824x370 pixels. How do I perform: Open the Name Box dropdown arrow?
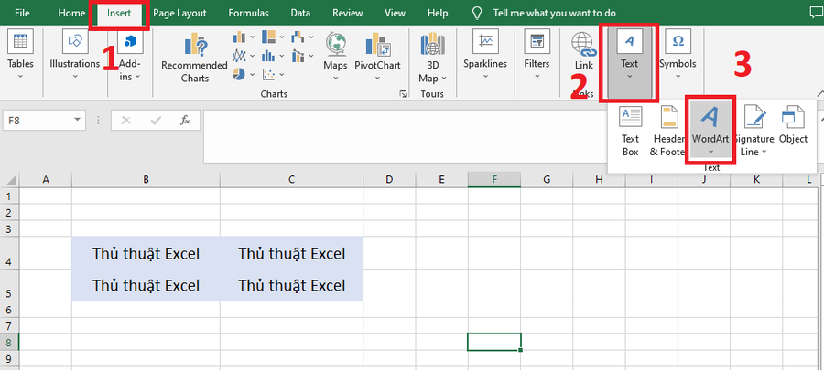pyautogui.click(x=77, y=120)
